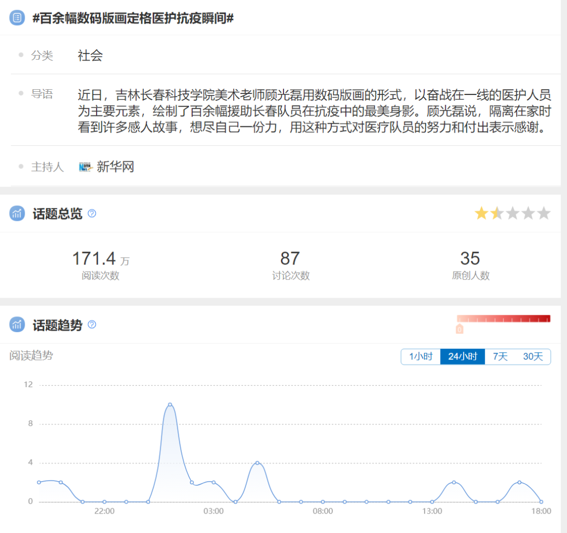Click the red heat gradient bar
The height and width of the screenshot is (533, 567).
503,318
